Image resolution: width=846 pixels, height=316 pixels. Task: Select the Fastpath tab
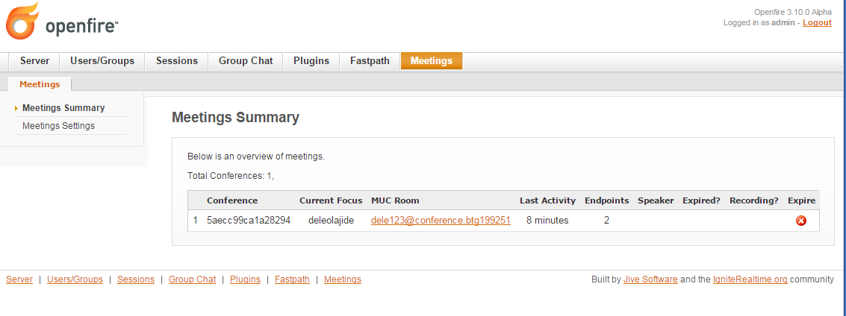coord(370,61)
